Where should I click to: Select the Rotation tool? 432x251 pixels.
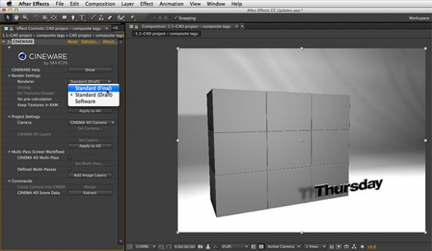pyautogui.click(x=36, y=17)
